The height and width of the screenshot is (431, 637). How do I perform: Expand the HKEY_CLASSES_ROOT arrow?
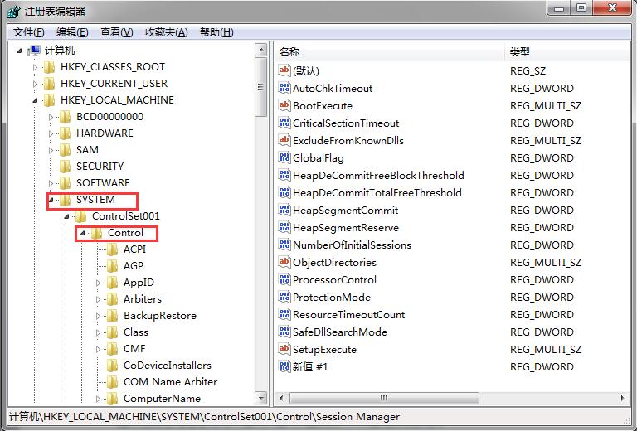pyautogui.click(x=35, y=67)
